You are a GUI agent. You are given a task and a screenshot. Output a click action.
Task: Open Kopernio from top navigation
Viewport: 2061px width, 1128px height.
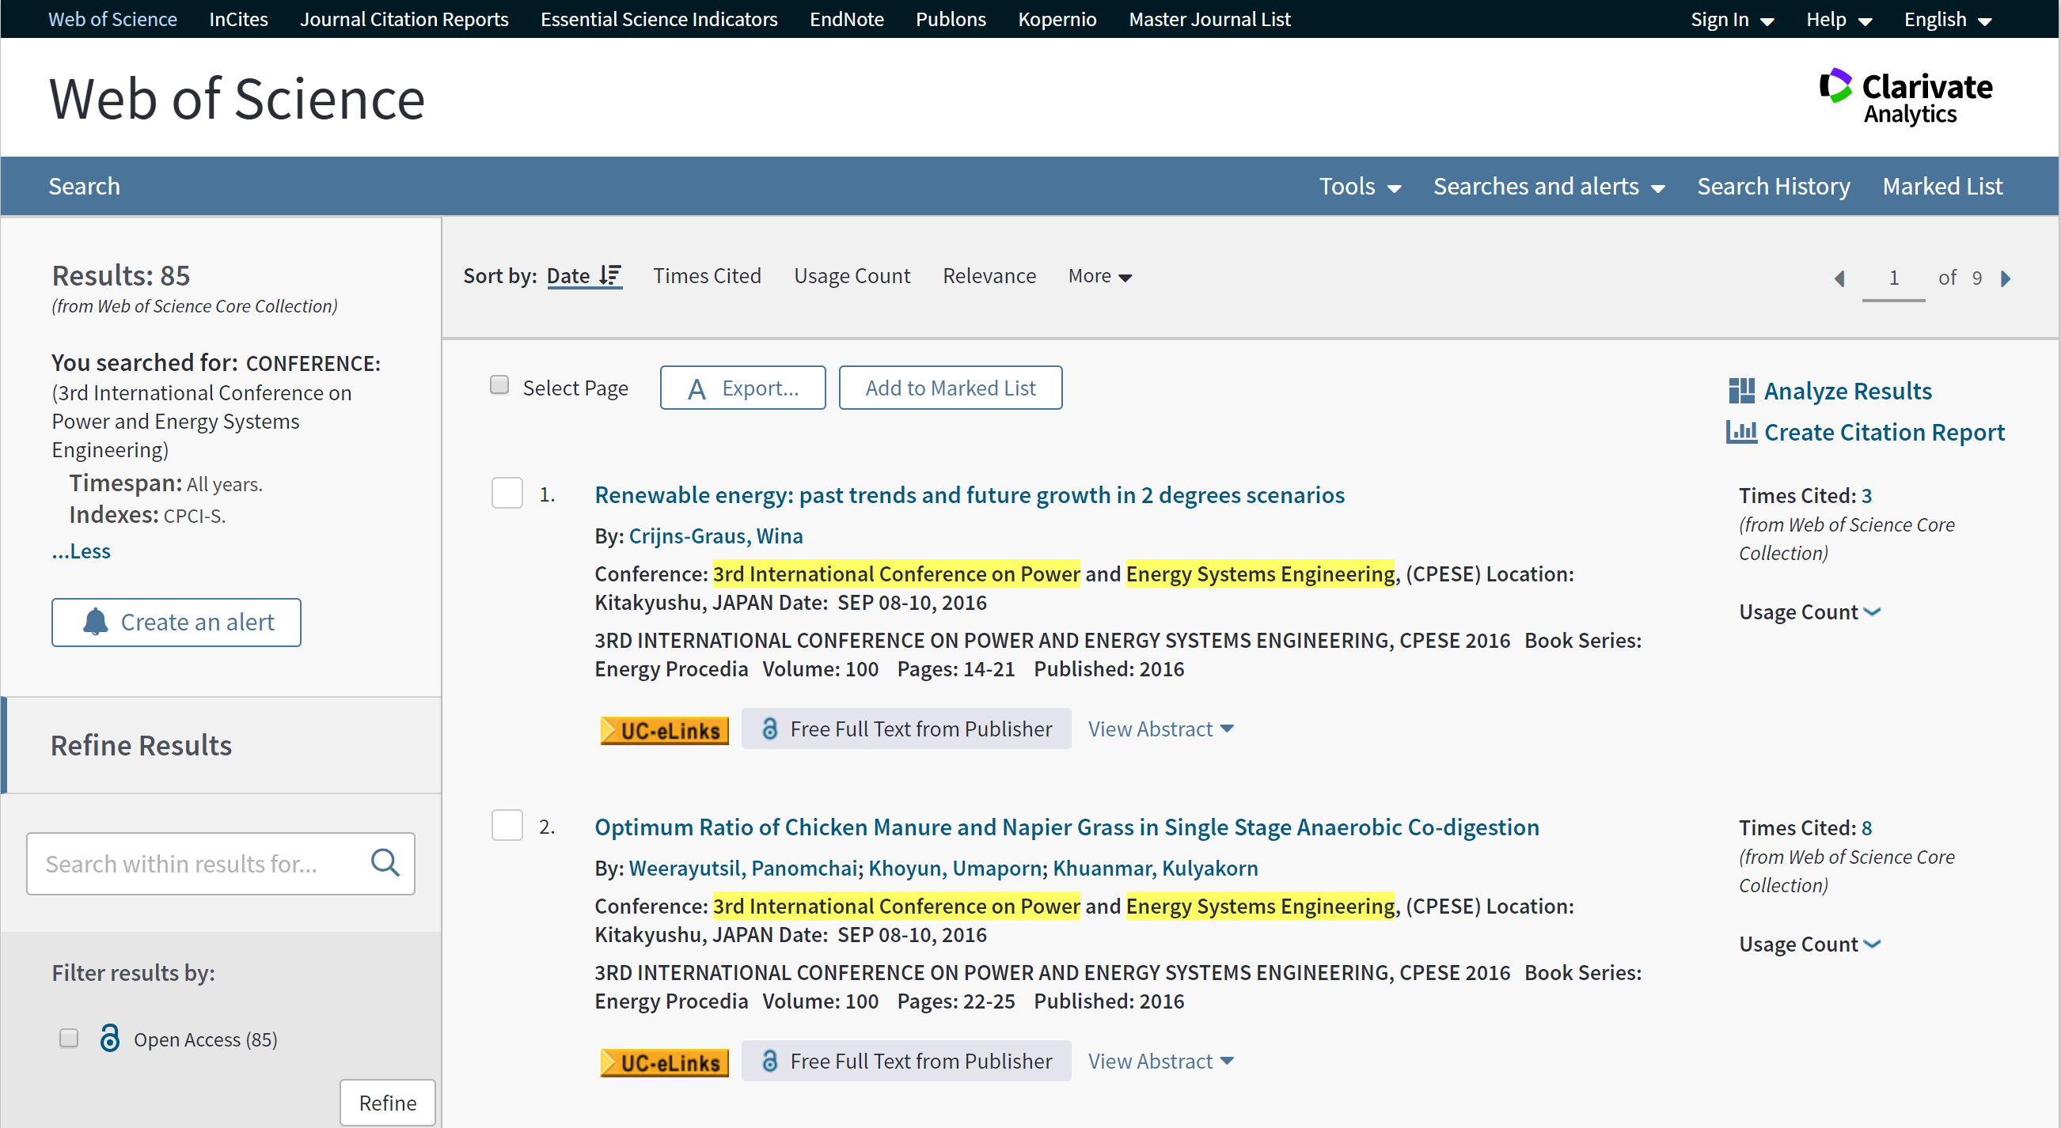pyautogui.click(x=1057, y=19)
